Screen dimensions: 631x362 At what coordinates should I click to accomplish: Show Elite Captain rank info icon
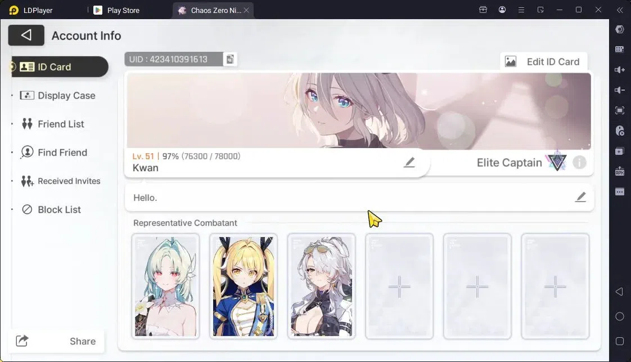click(x=579, y=163)
